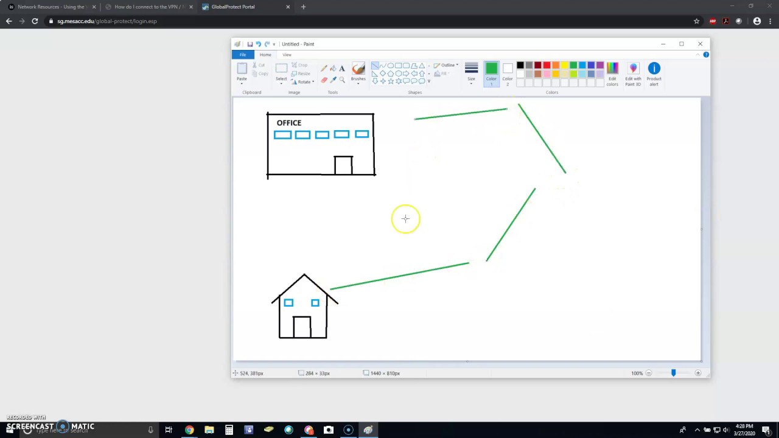Open Chrome from the taskbar

pos(189,430)
